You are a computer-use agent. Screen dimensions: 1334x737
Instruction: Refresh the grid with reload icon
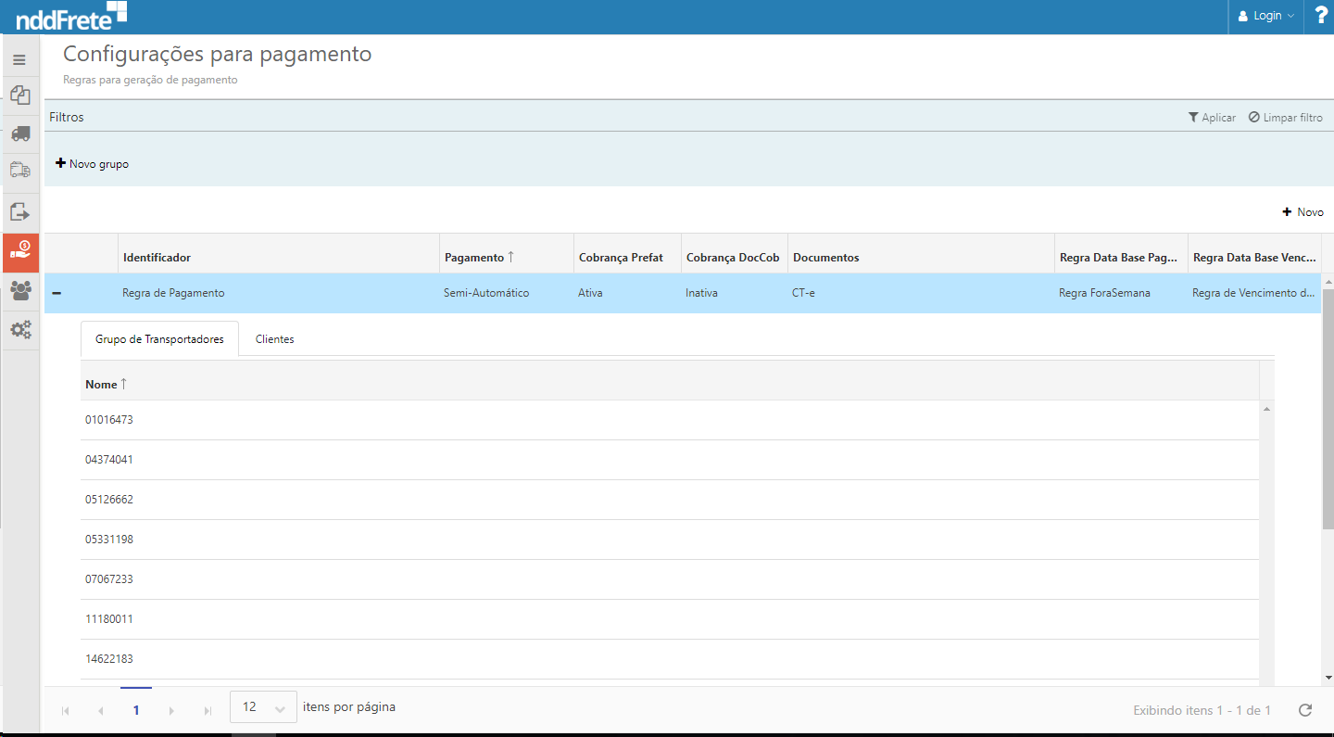(1305, 710)
